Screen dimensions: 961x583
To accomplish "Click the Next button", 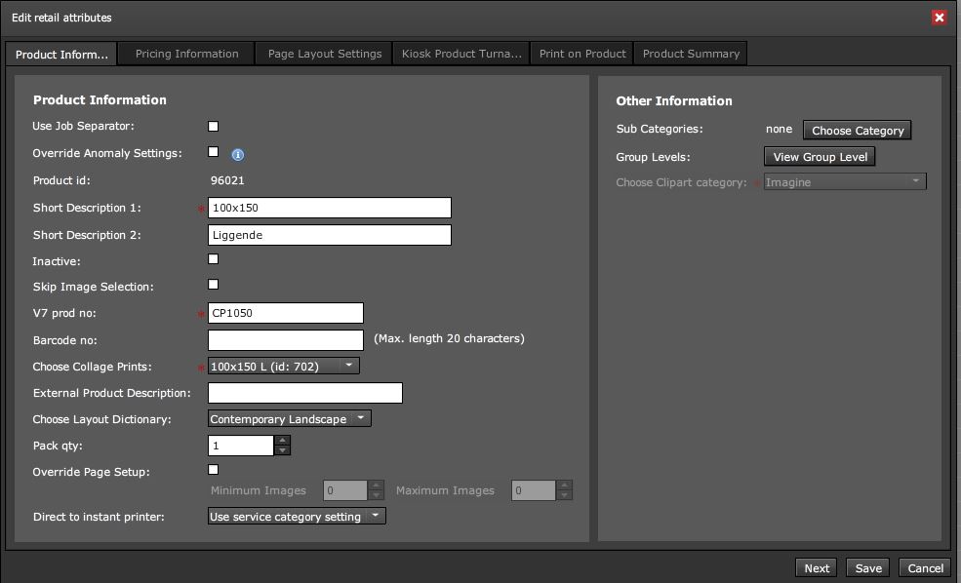I will click(817, 568).
